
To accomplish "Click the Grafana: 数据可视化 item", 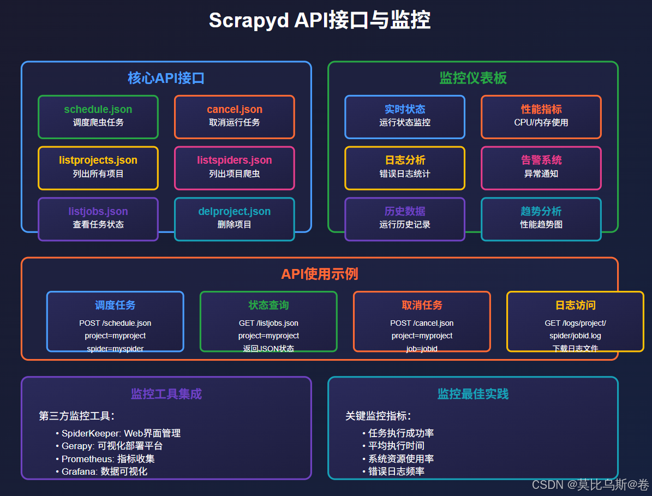I will [104, 471].
